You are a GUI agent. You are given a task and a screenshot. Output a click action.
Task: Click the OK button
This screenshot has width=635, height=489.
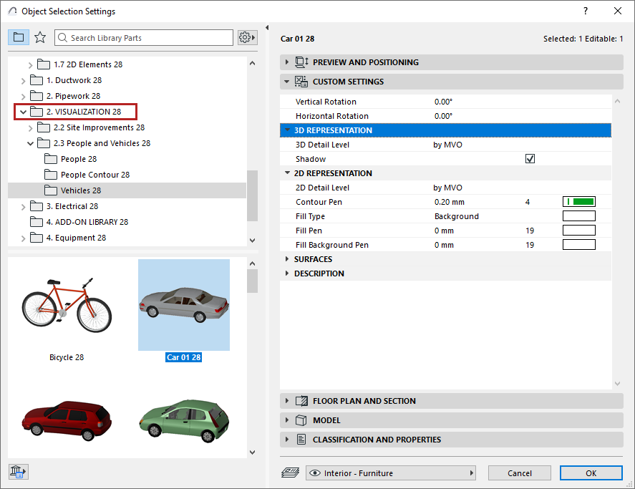tap(591, 473)
